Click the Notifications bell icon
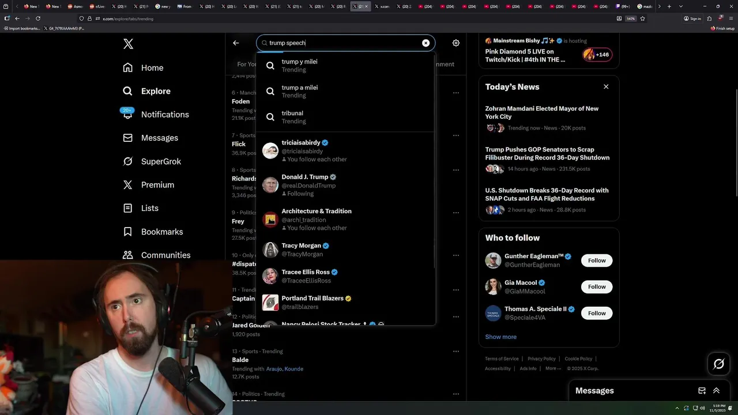Image resolution: width=738 pixels, height=415 pixels. [128, 114]
